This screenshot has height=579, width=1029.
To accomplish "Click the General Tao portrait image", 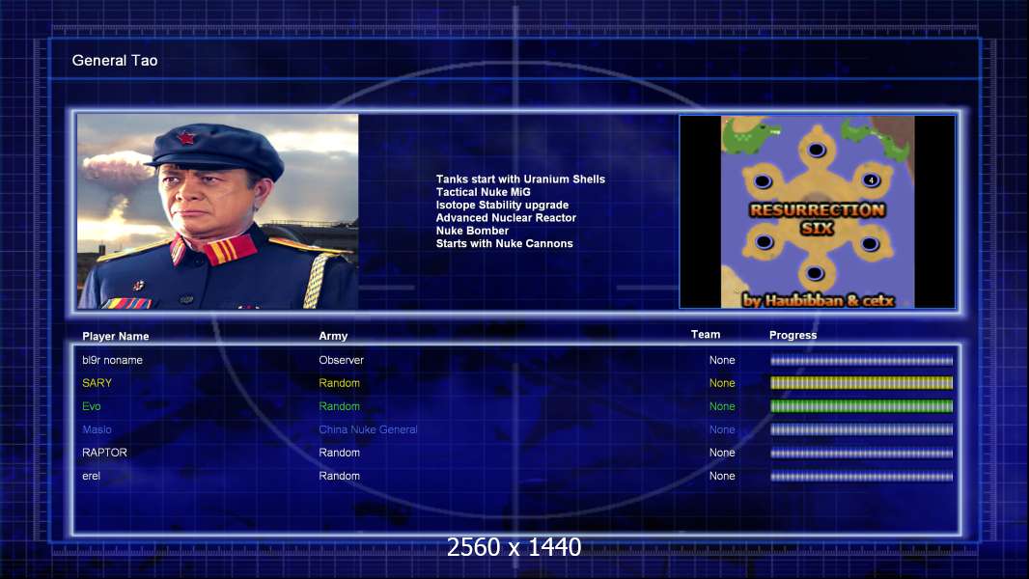I will 218,211.
